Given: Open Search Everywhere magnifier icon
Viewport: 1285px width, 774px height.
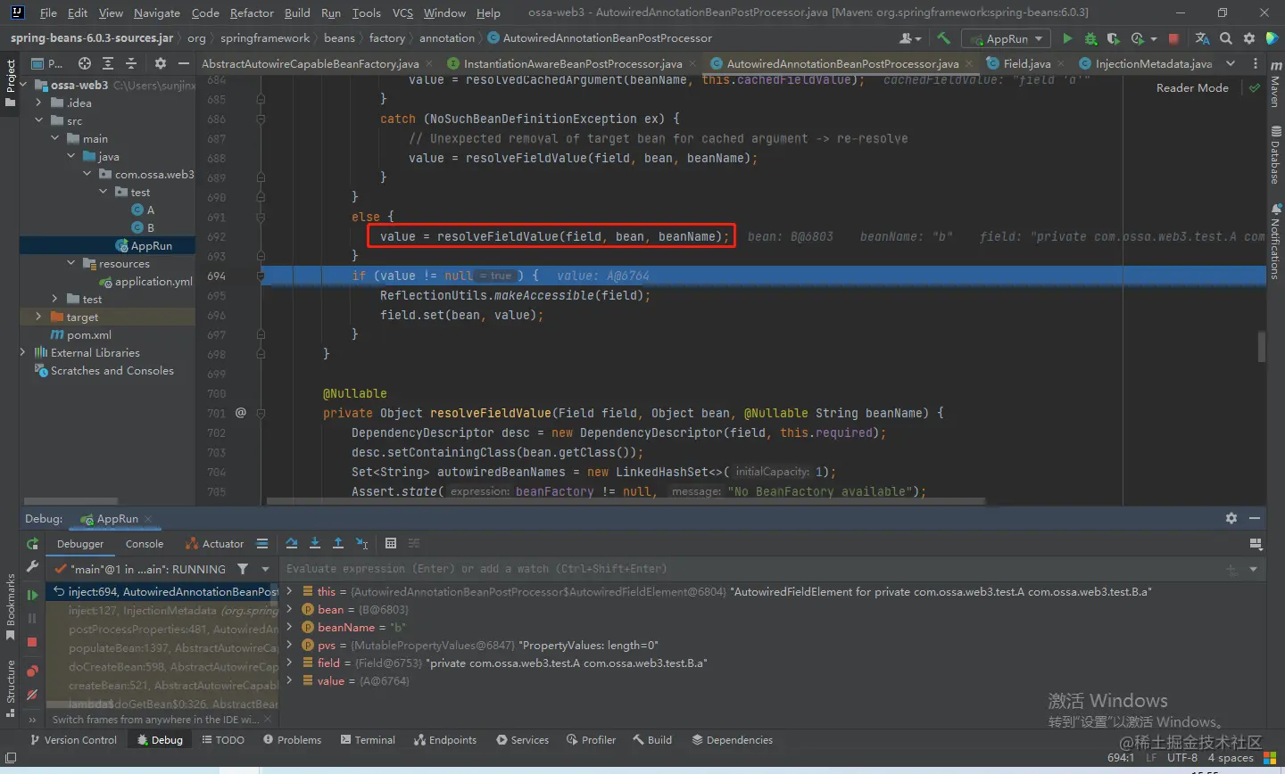Looking at the screenshot, I should click(1226, 38).
